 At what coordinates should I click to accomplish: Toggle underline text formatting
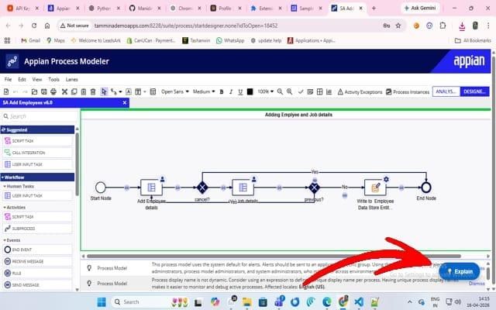click(240, 91)
